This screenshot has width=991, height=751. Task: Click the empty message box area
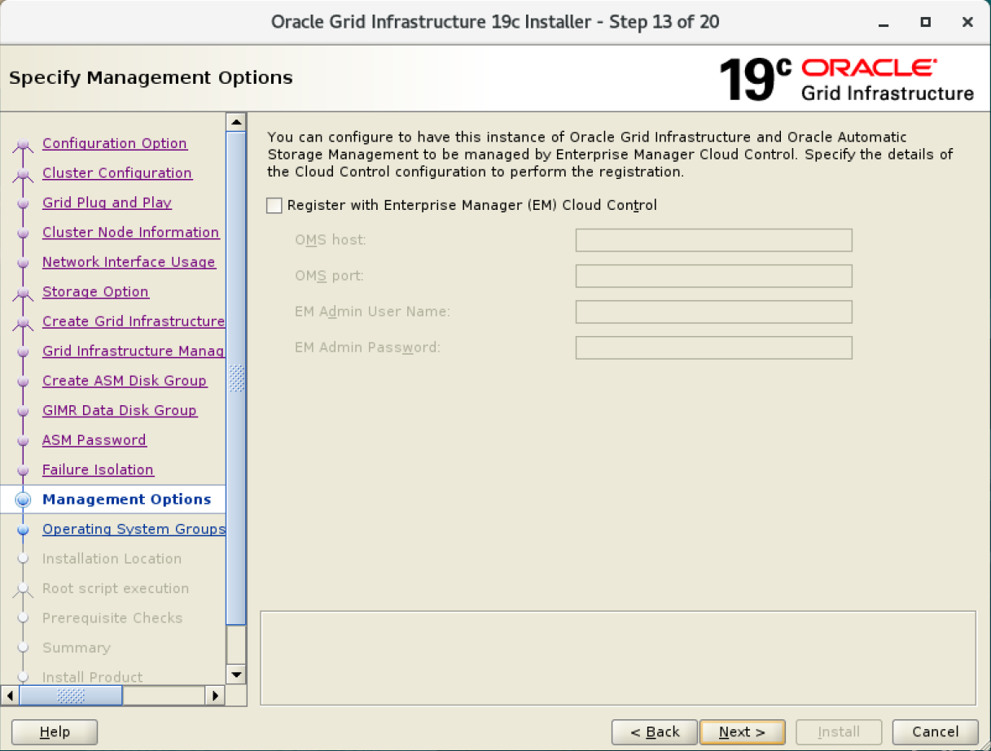click(617, 657)
